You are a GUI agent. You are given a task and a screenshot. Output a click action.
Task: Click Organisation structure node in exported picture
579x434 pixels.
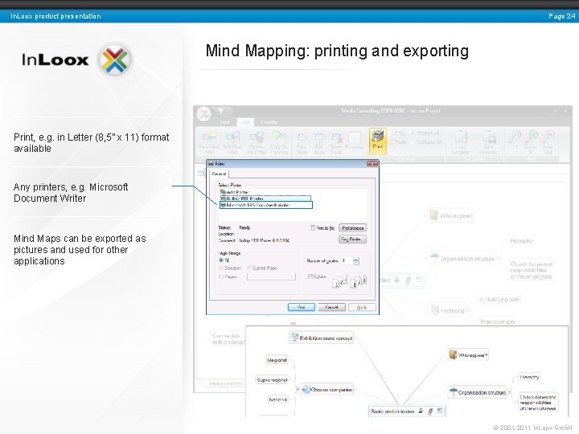click(x=477, y=392)
